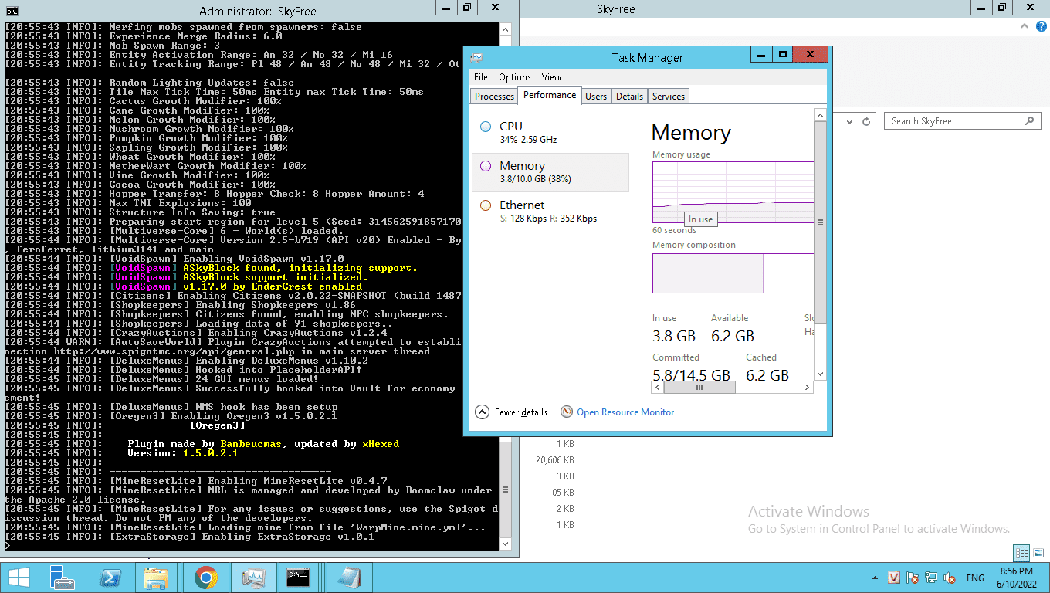1050x593 pixels.
Task: Open the Options menu in Task Manager
Action: [514, 77]
